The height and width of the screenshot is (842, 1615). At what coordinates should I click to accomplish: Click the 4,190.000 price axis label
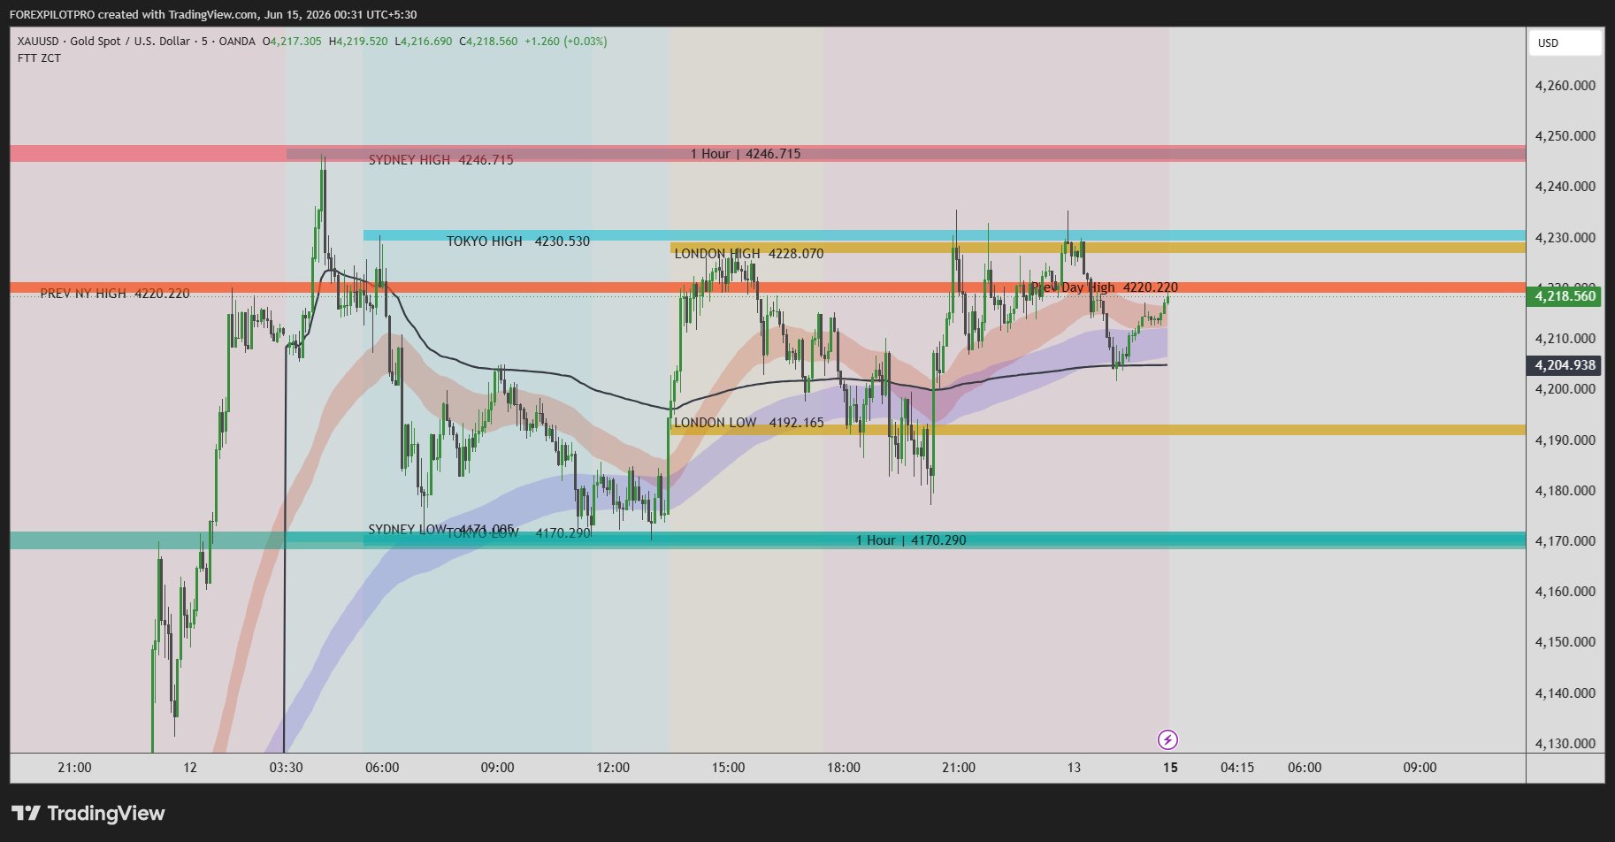[x=1565, y=440]
